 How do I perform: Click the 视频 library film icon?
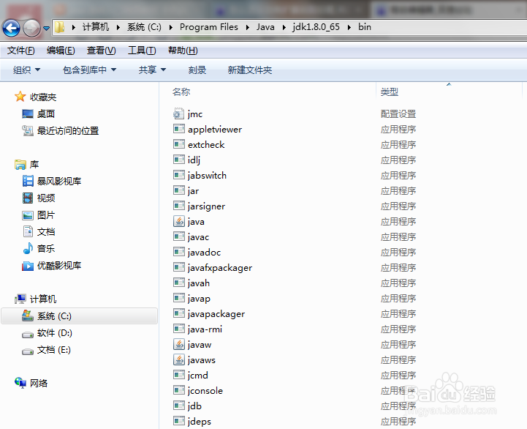tap(28, 198)
